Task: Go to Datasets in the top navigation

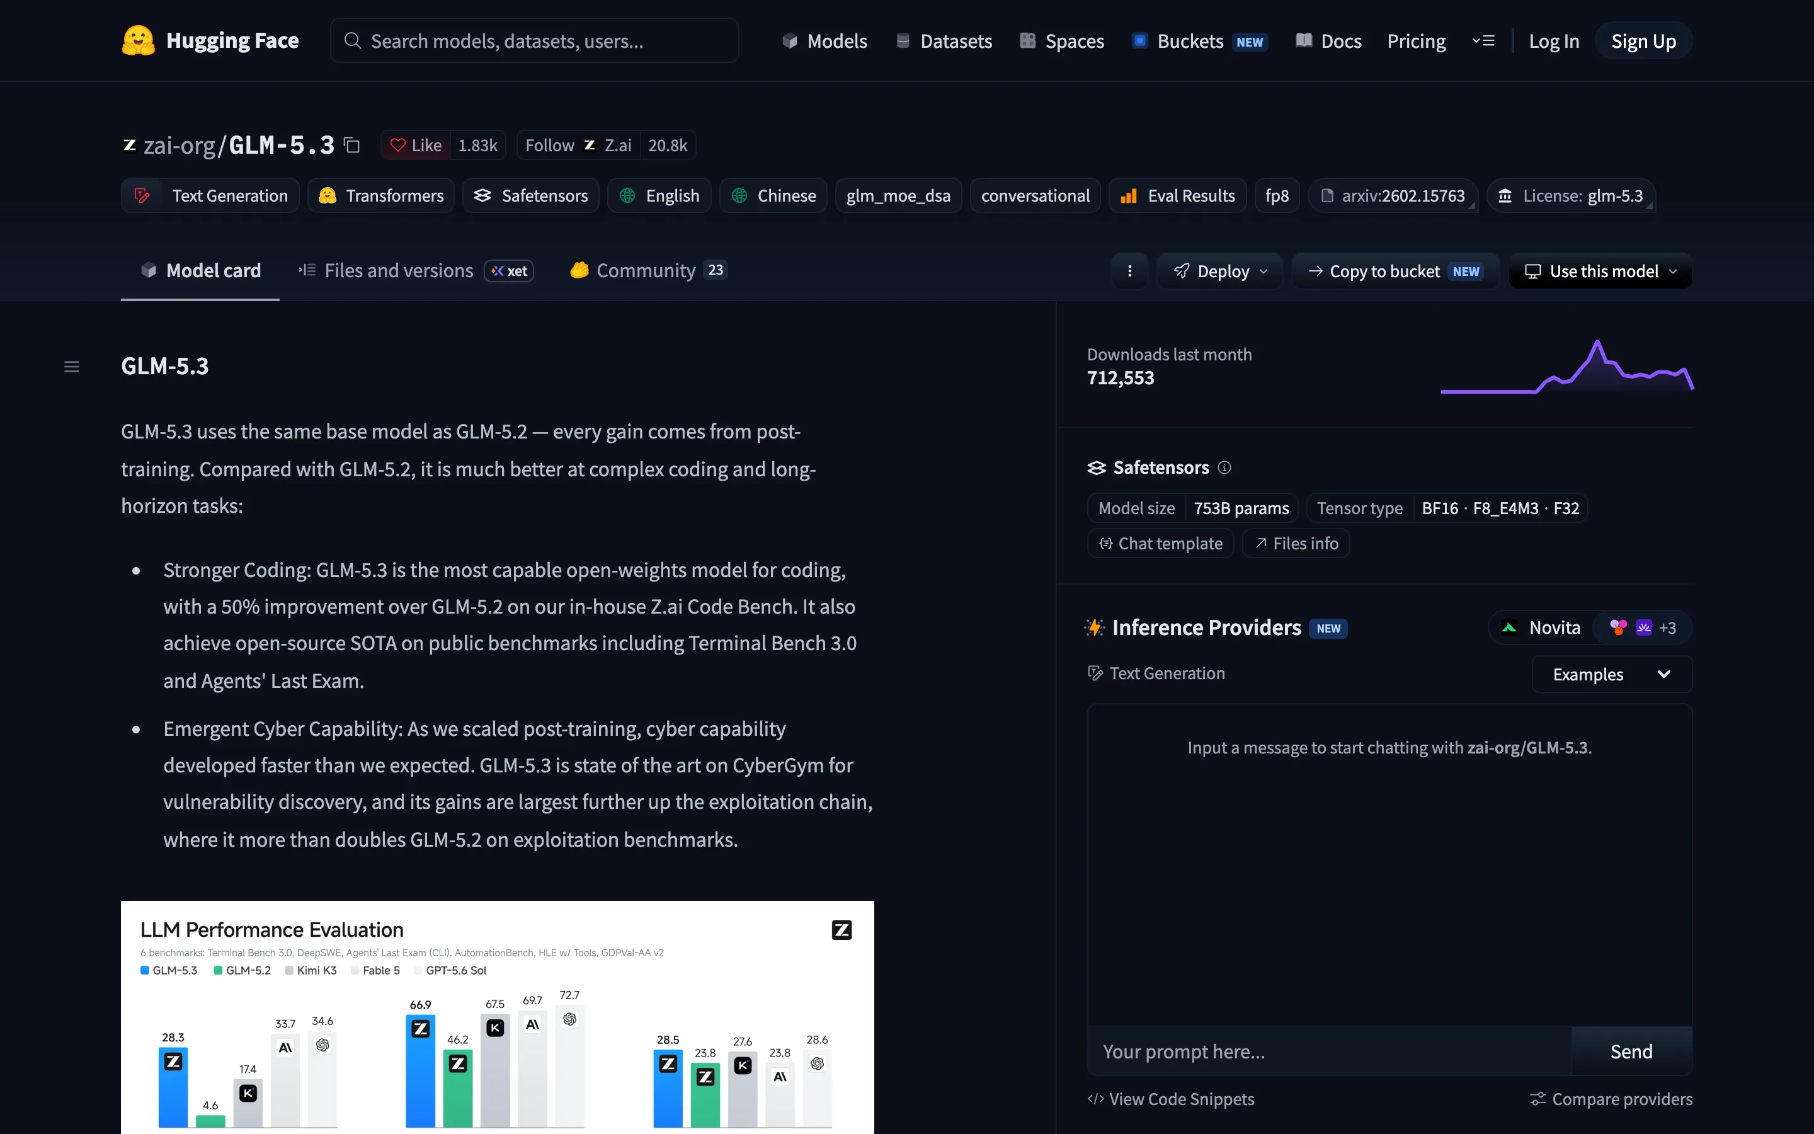Action: click(944, 41)
